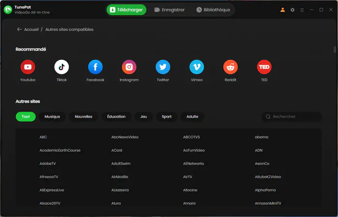Switch to the Bibliothèque tab
338x217 pixels.
point(213,10)
